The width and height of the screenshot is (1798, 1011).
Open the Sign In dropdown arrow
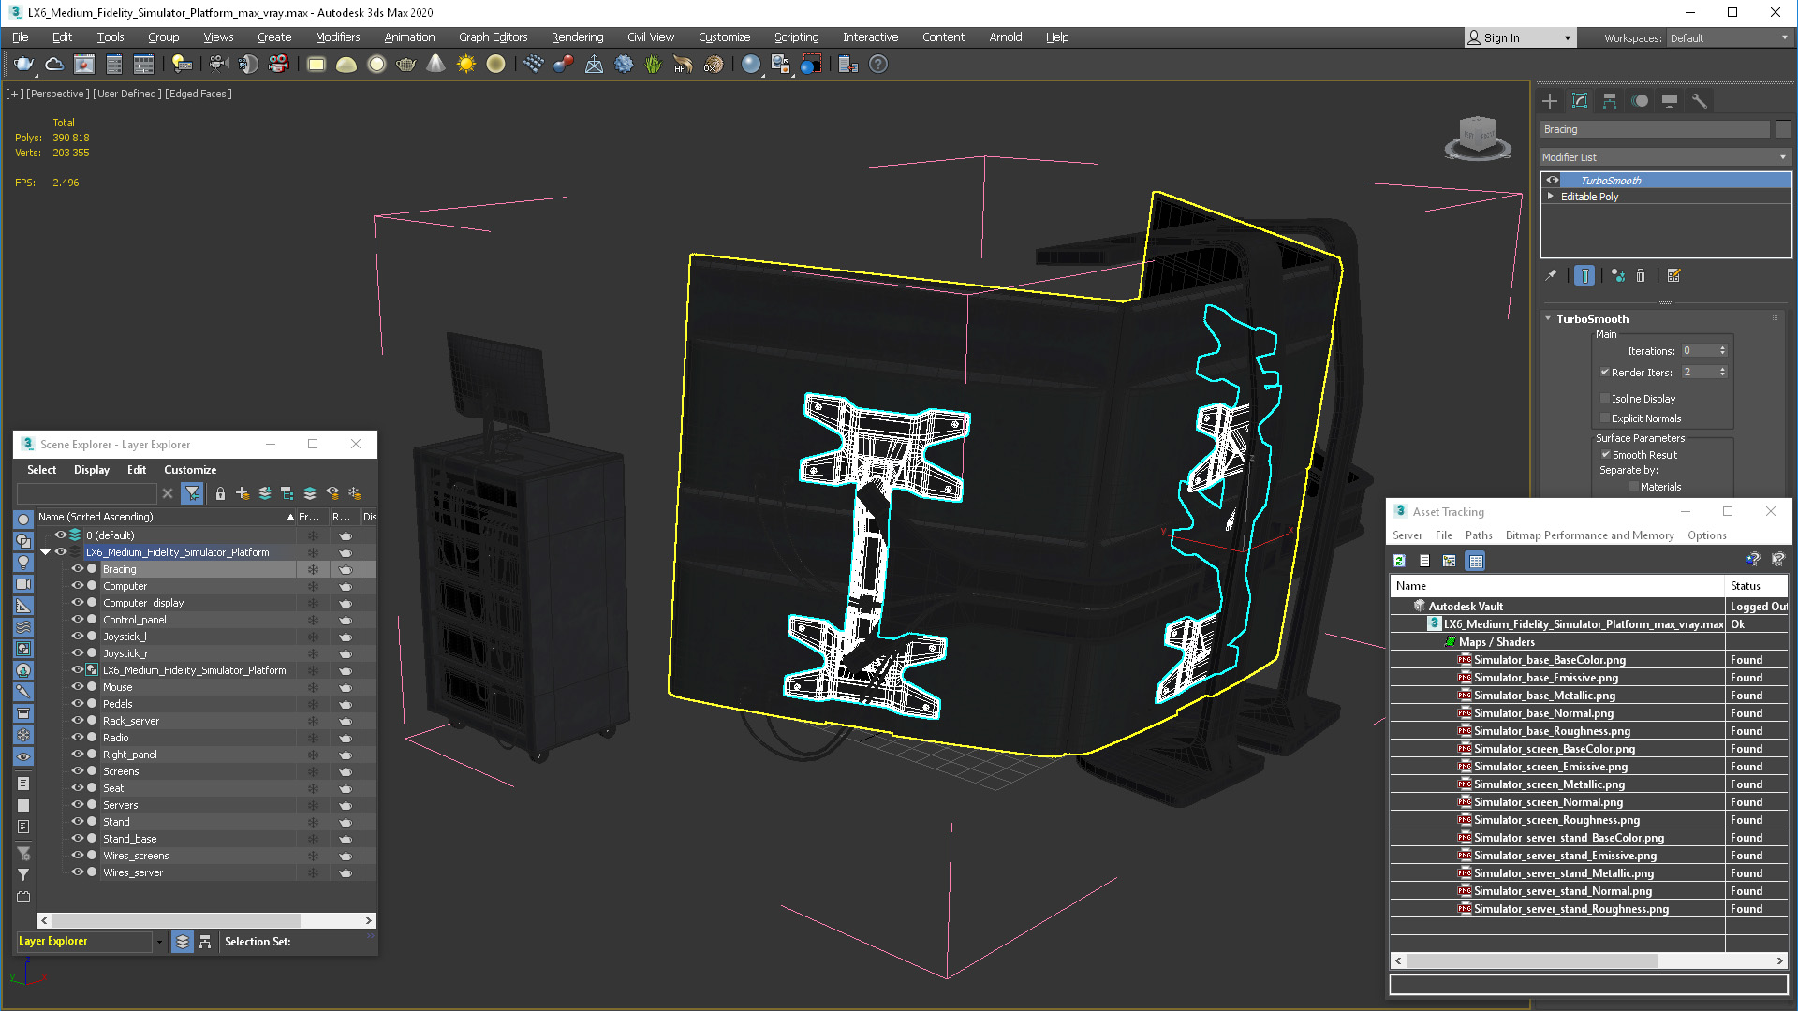1568,38
